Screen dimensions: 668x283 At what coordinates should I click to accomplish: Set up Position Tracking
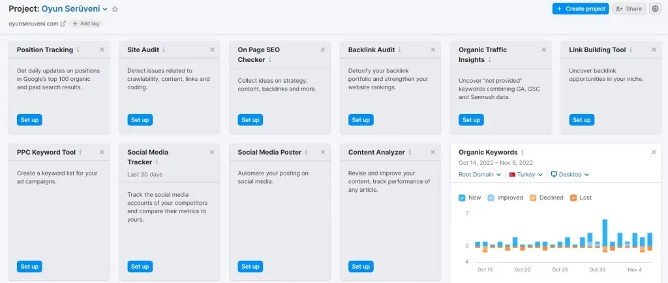(29, 120)
